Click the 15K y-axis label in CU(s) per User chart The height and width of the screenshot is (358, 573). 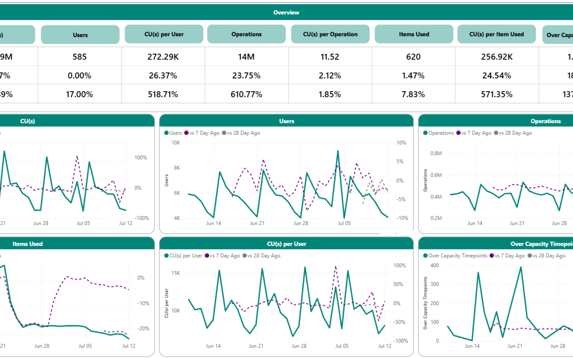(176, 273)
